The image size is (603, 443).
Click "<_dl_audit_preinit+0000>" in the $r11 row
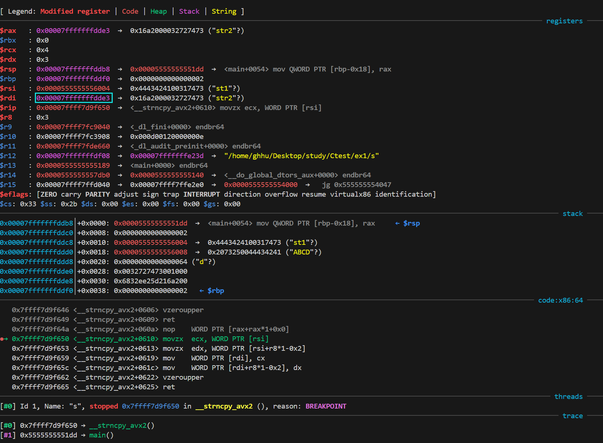pos(179,146)
